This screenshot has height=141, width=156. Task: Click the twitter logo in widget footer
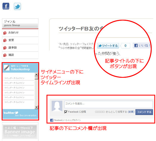(11, 113)
